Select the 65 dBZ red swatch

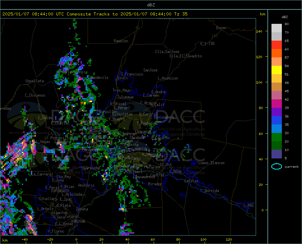[x=276, y=45]
